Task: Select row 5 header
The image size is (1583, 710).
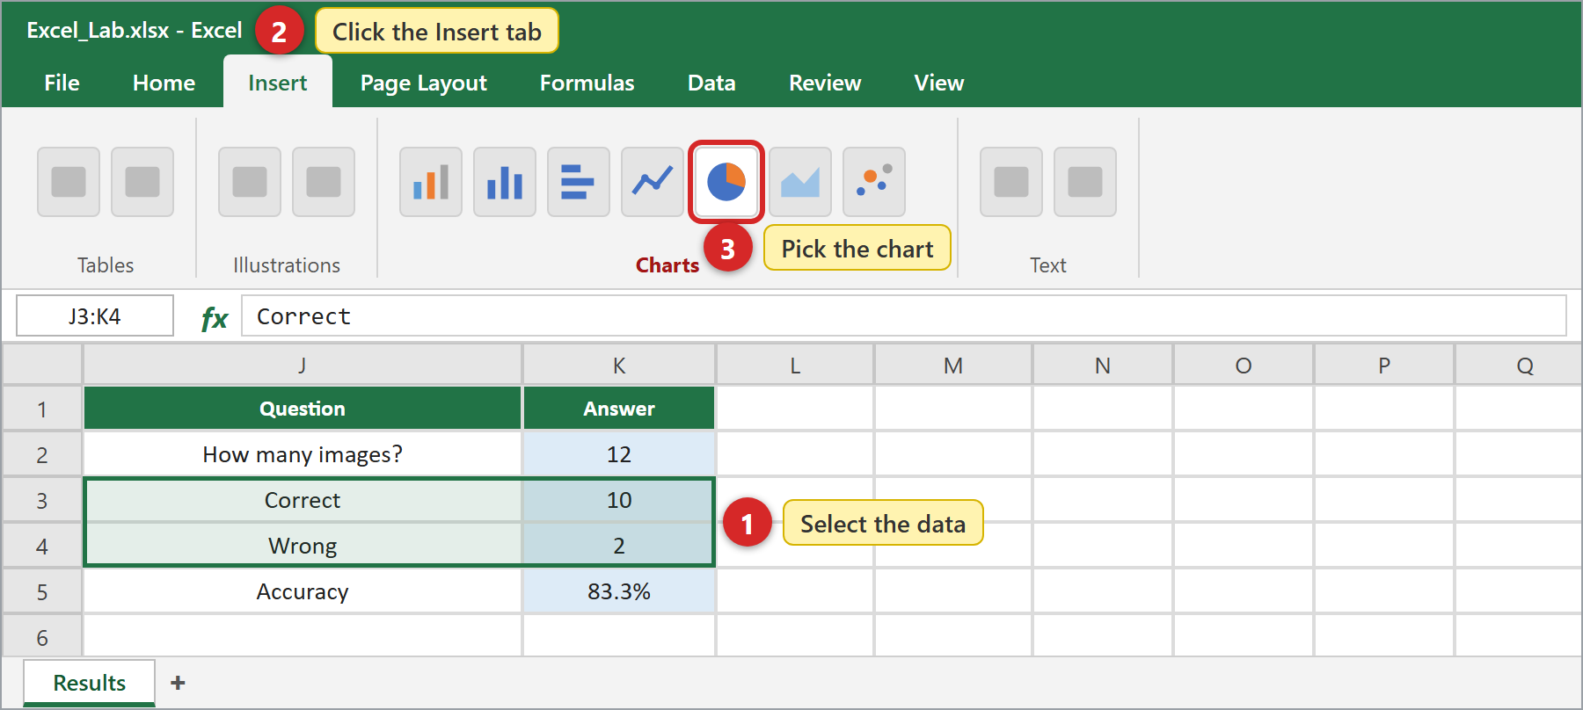Action: 42,591
